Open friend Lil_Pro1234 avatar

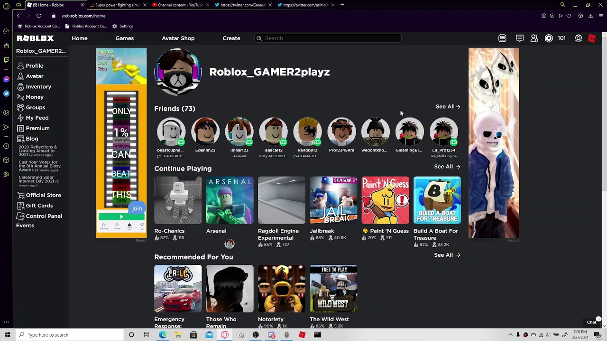point(444,131)
